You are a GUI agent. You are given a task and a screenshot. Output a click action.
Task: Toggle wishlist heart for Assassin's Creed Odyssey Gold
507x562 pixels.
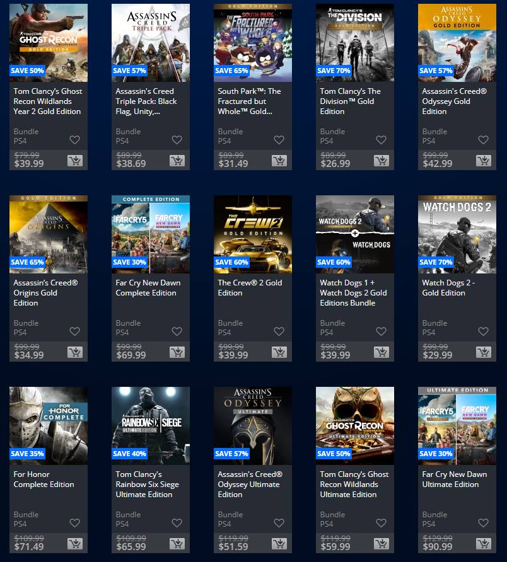pyautogui.click(x=483, y=140)
